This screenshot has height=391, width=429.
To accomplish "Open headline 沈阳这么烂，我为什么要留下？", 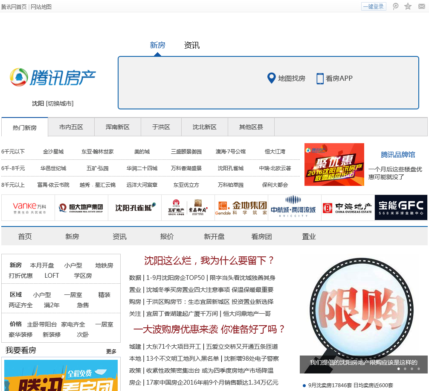I will coord(209,260).
